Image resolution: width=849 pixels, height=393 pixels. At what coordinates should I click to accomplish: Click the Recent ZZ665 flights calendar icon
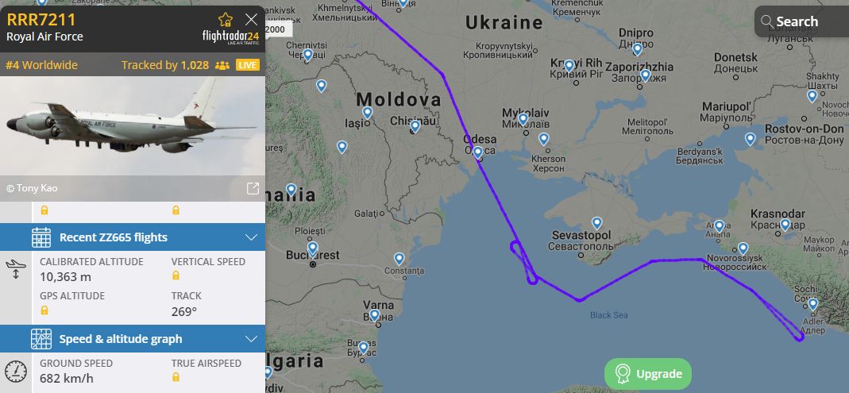coord(41,237)
